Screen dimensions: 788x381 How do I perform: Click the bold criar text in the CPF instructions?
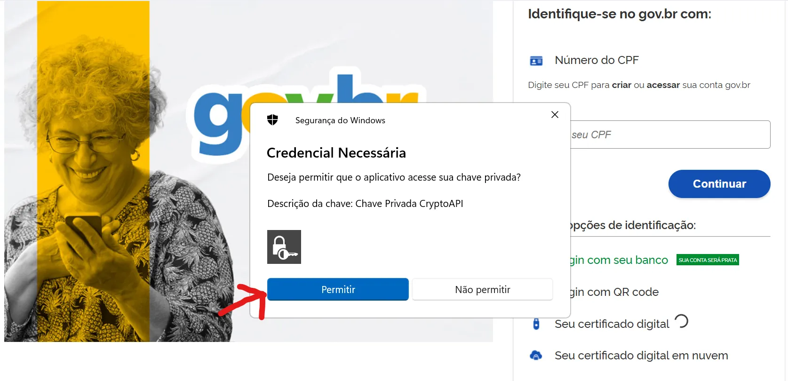pyautogui.click(x=621, y=85)
